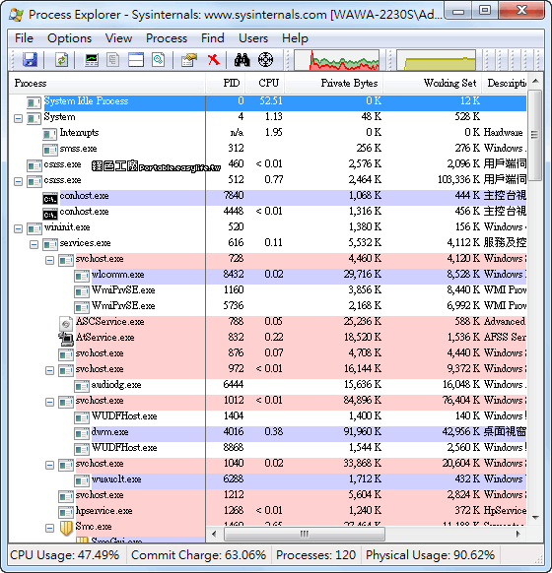Screen dimensions: 552x573
Task: Click the vertical scrollbar down arrow
Action: [x=535, y=518]
